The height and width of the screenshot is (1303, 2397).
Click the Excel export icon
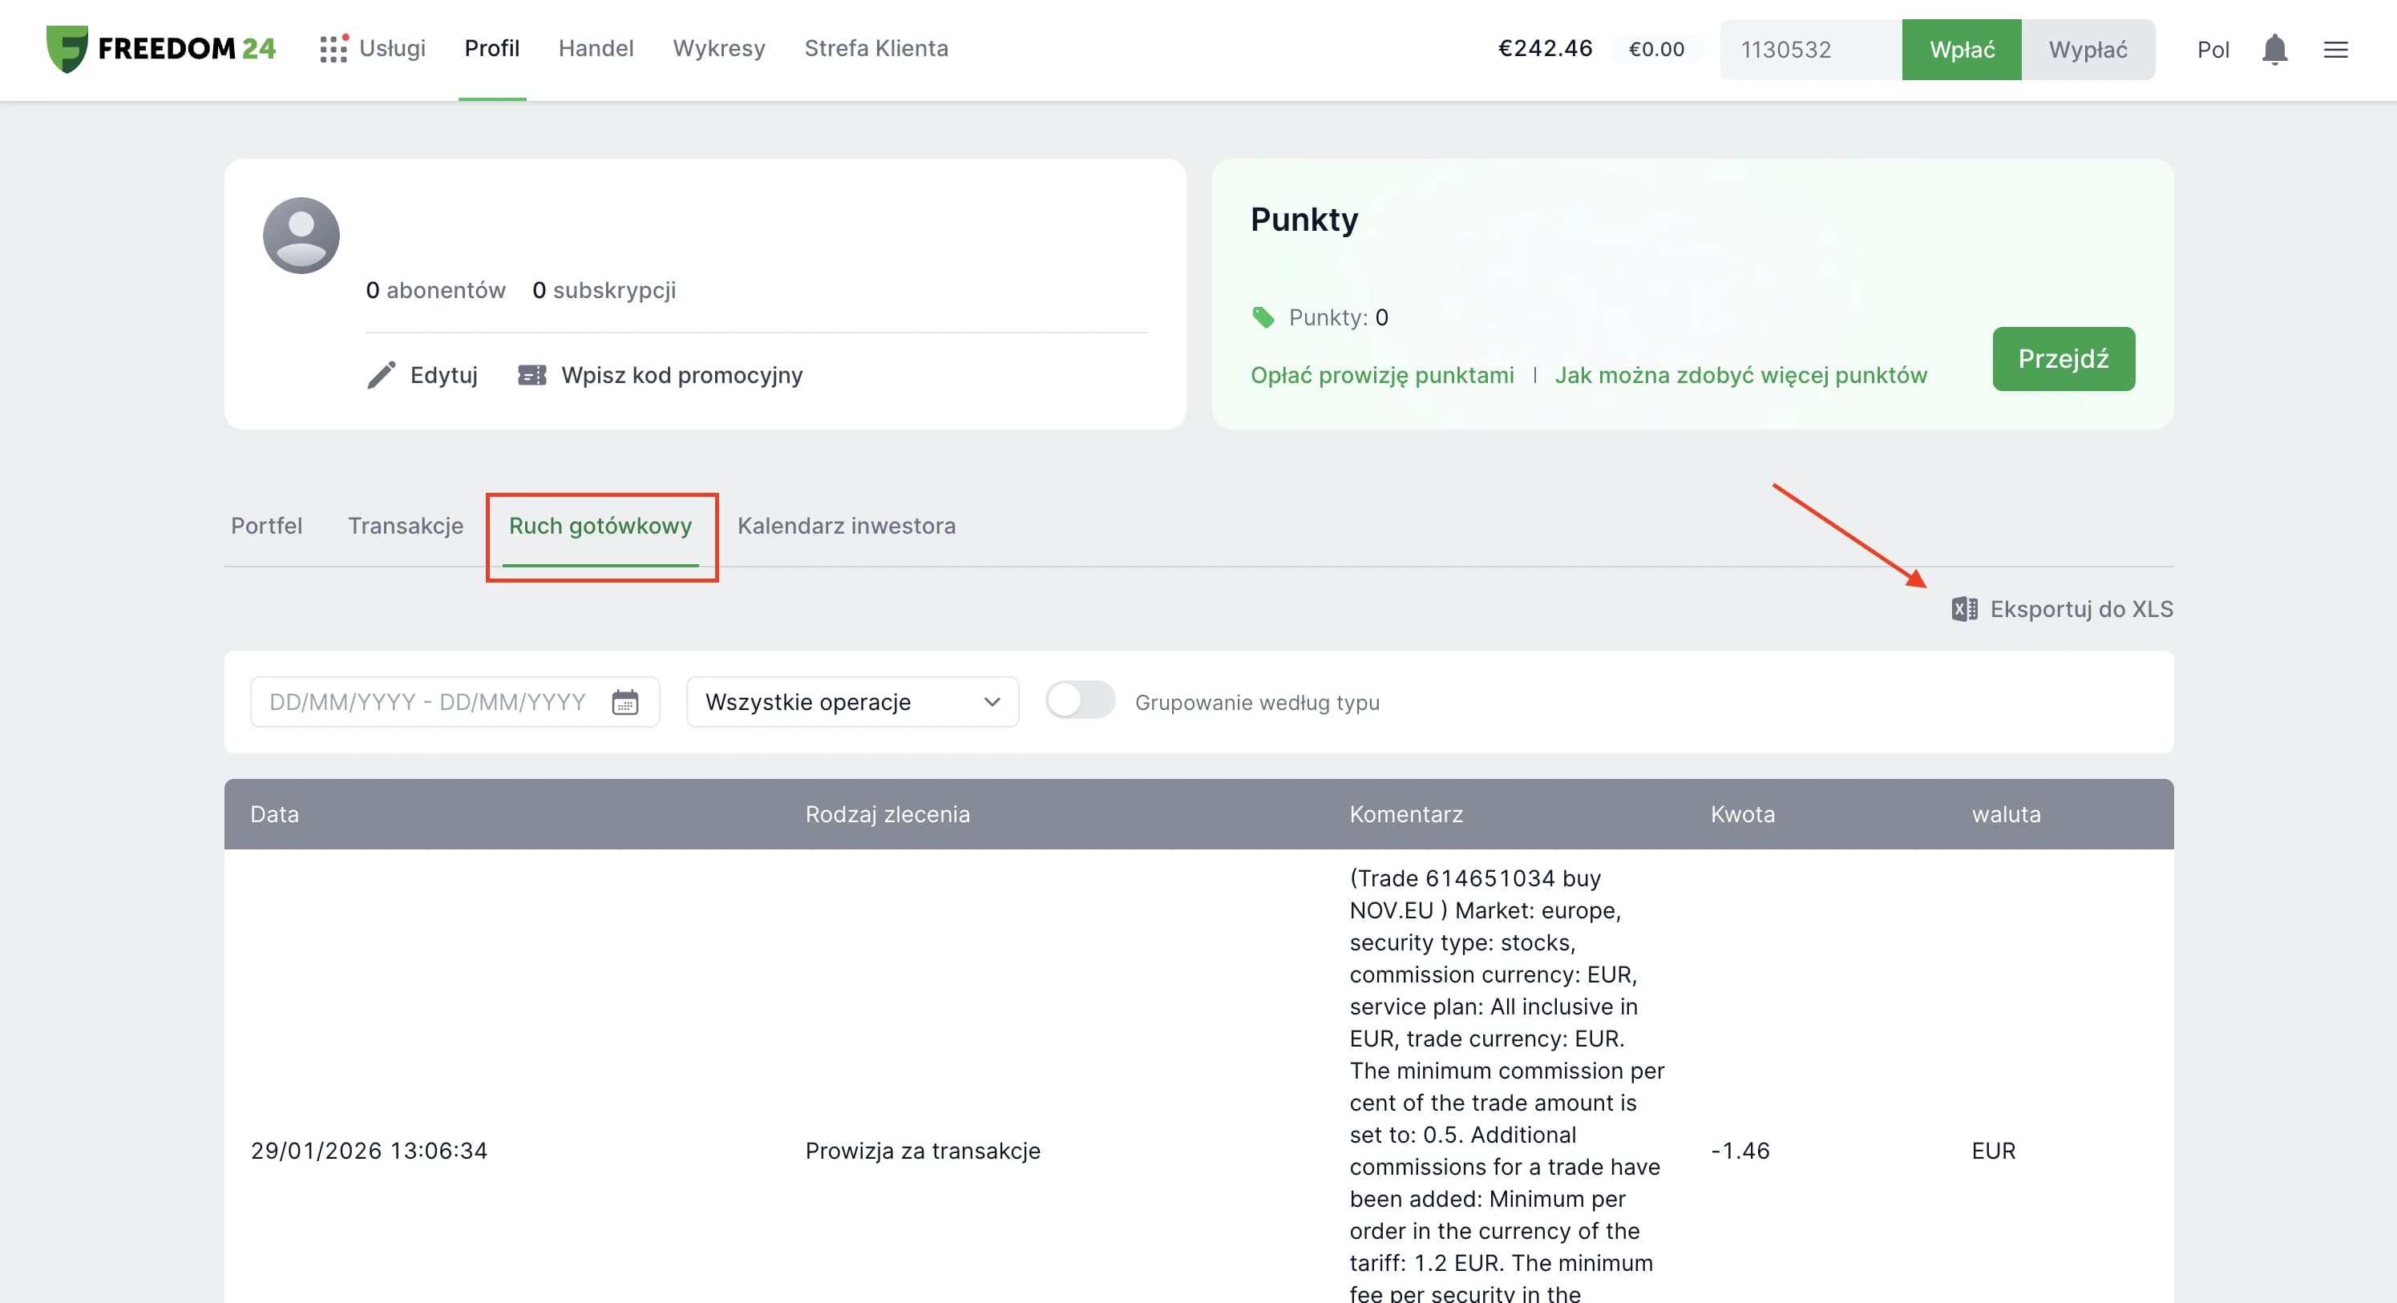pyautogui.click(x=1963, y=609)
